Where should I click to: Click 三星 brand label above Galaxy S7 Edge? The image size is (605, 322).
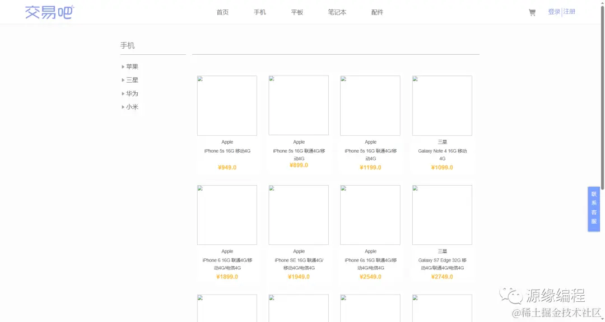coord(442,252)
